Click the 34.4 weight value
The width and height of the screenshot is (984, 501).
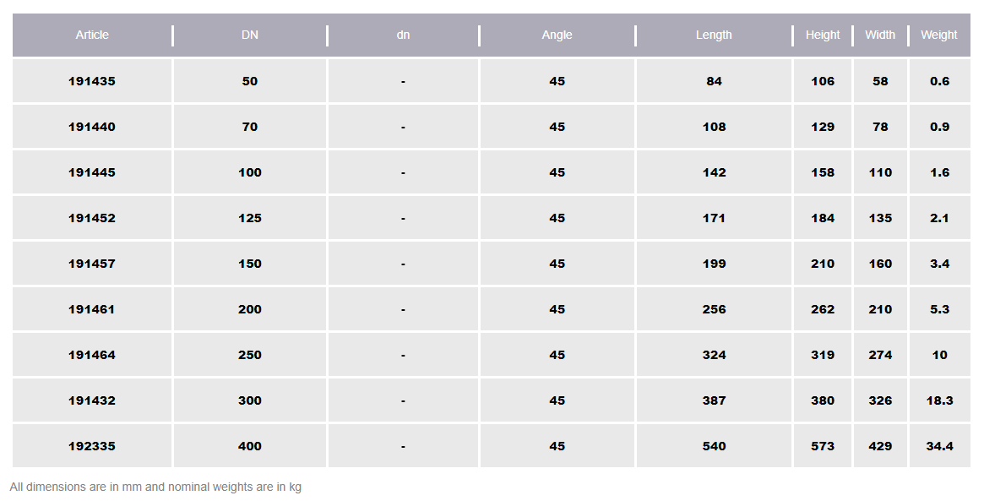coord(939,446)
